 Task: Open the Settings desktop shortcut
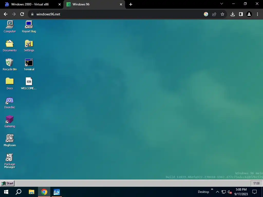(29, 46)
